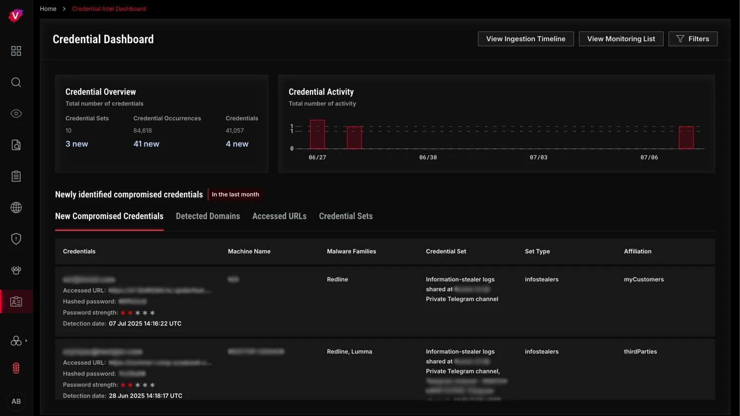Screen dimensions: 740x416
Task: Switch to the Accessed URLs tab
Action: tap(279, 216)
